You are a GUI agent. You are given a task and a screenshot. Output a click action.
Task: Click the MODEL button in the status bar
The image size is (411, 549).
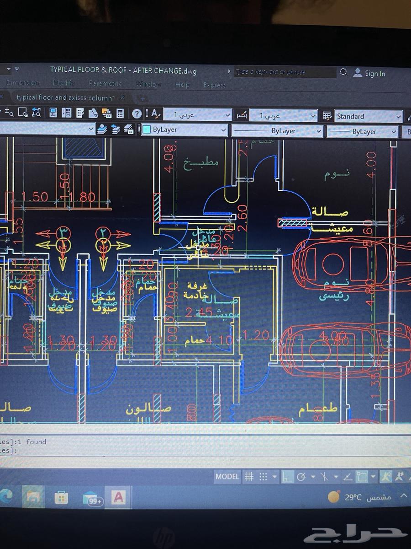(x=227, y=476)
